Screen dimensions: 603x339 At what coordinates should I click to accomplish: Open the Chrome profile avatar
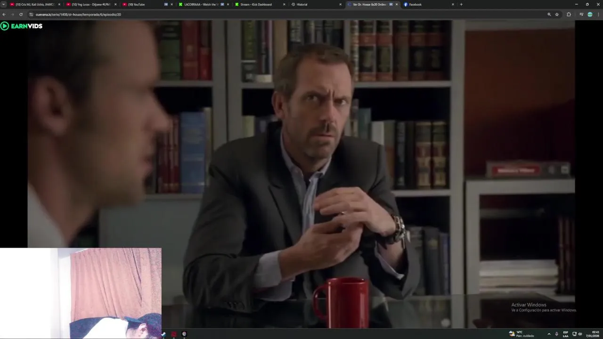click(590, 15)
